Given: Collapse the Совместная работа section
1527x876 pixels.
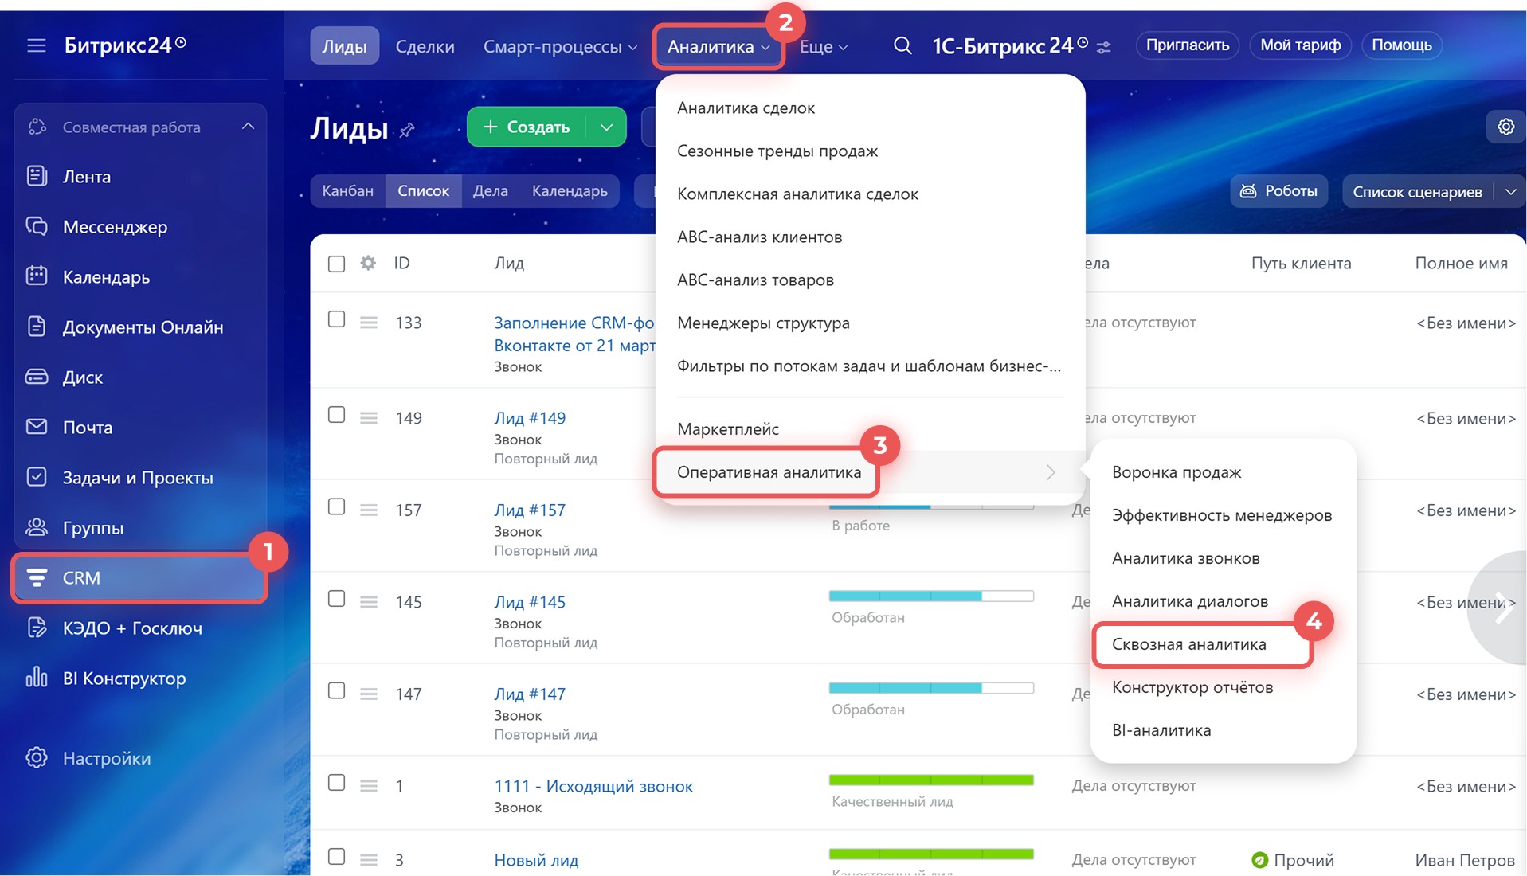Looking at the screenshot, I should pyautogui.click(x=248, y=127).
